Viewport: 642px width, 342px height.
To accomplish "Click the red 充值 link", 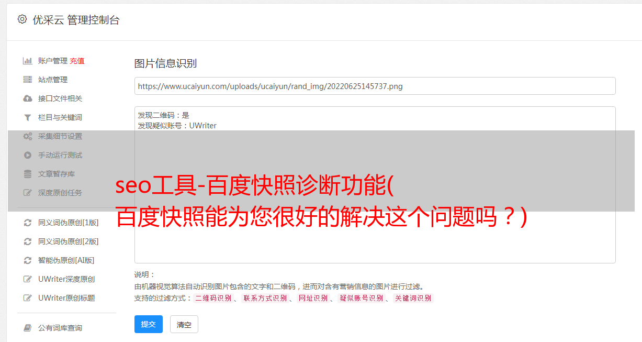I will (77, 61).
